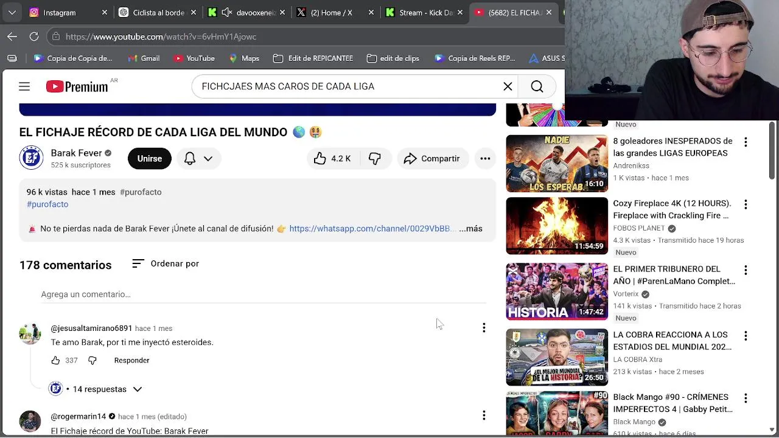Expand description with ...más
This screenshot has width=779, height=438.
tap(470, 229)
